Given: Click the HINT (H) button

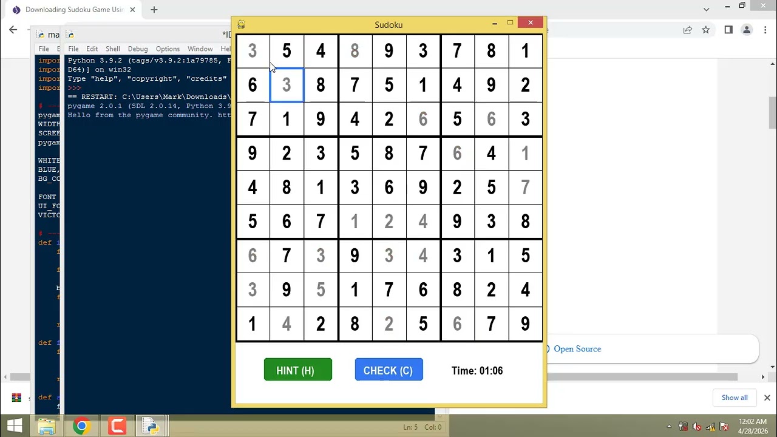Looking at the screenshot, I should click(297, 370).
